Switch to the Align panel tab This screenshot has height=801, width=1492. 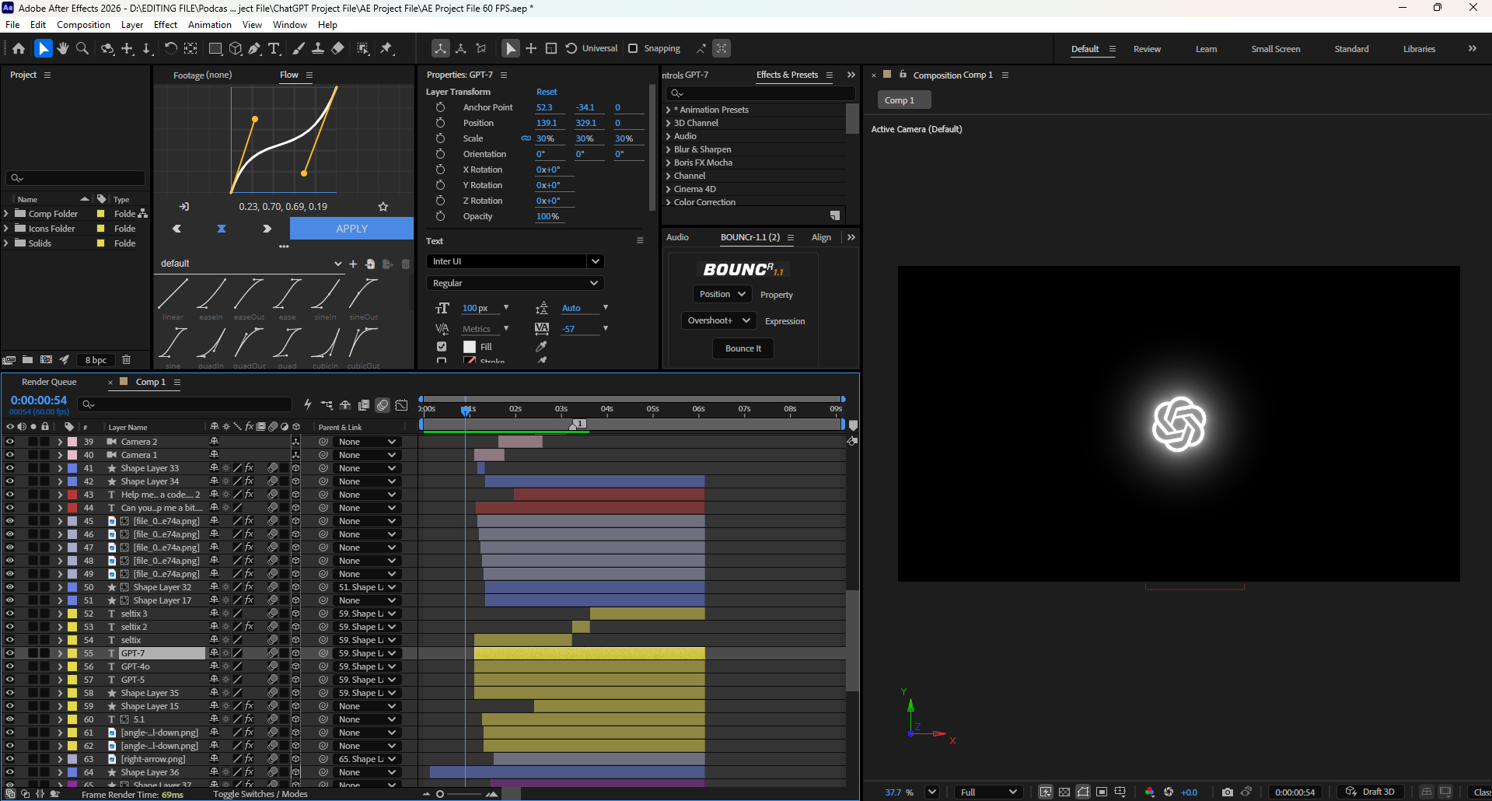click(x=821, y=237)
